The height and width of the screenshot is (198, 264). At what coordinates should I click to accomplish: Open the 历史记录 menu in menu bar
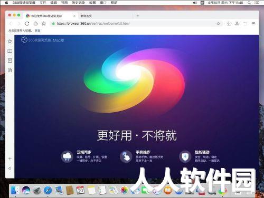78,3
